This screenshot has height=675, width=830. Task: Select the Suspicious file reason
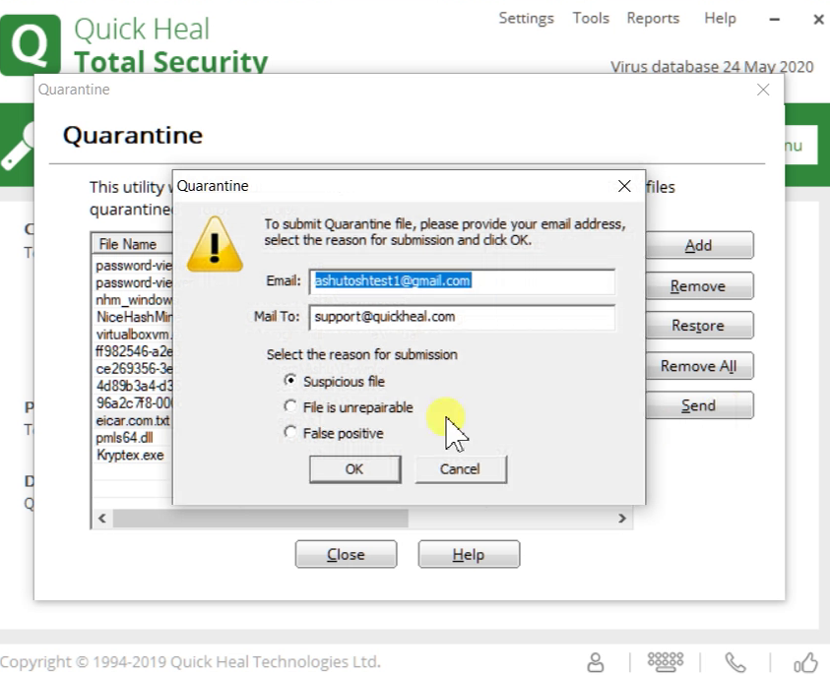coord(289,381)
